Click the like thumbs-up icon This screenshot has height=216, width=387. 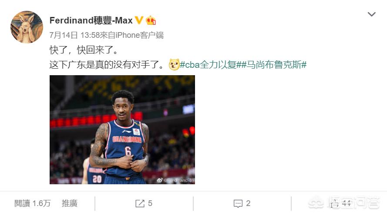334,203
